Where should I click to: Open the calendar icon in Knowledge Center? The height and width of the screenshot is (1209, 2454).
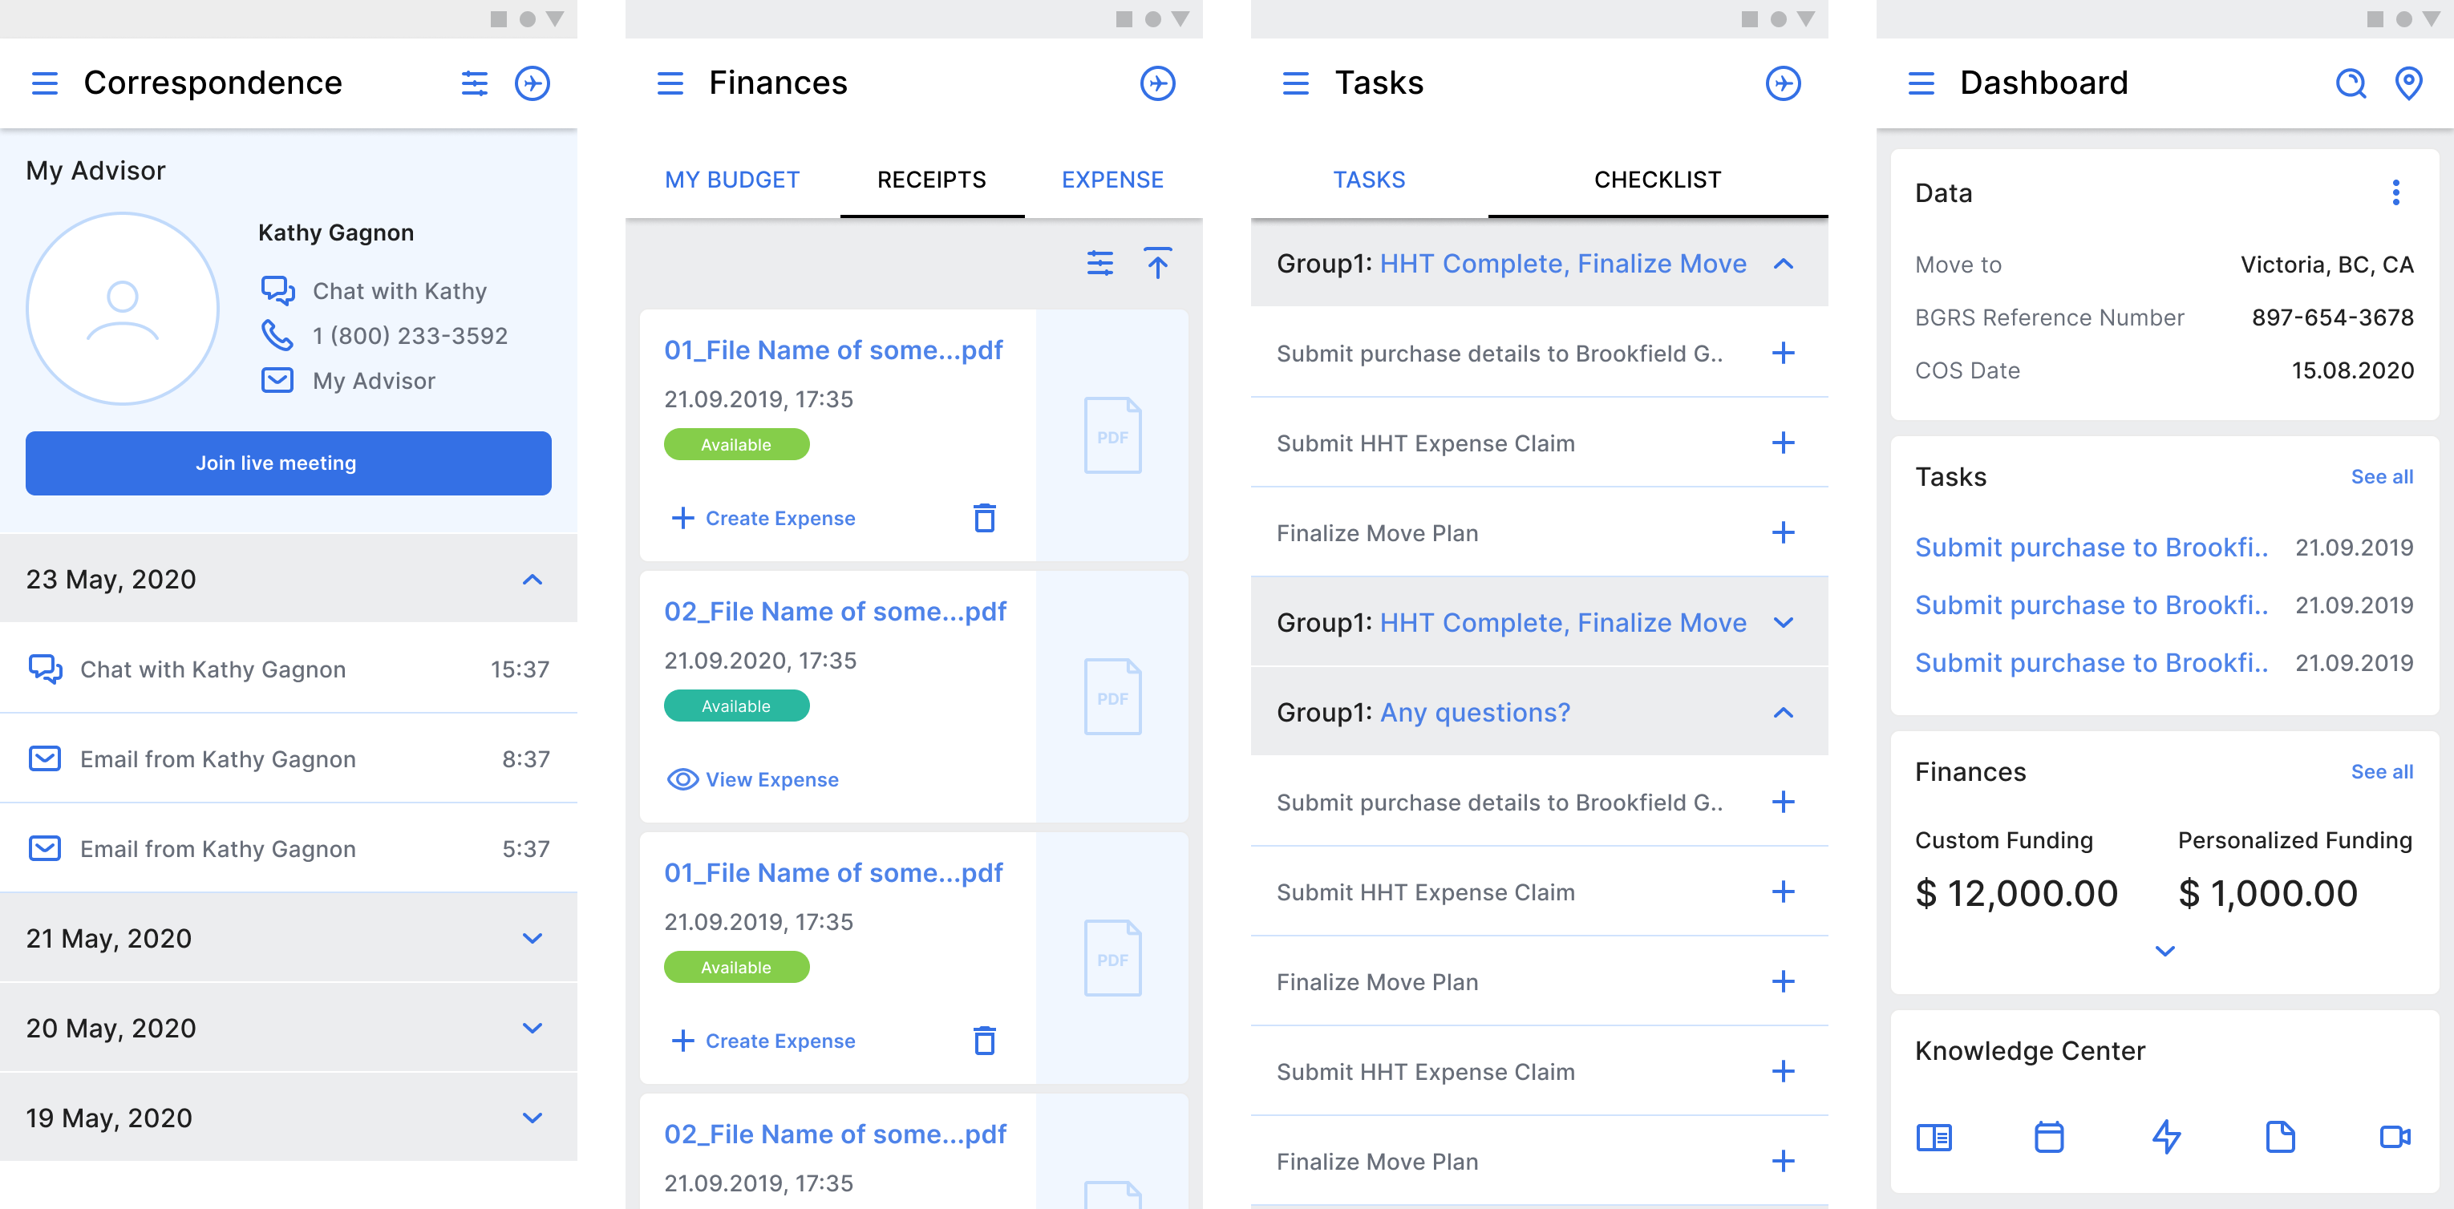2048,1137
